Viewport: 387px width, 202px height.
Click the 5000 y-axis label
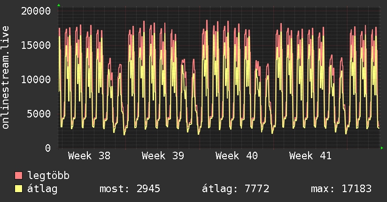pyautogui.click(x=39, y=114)
